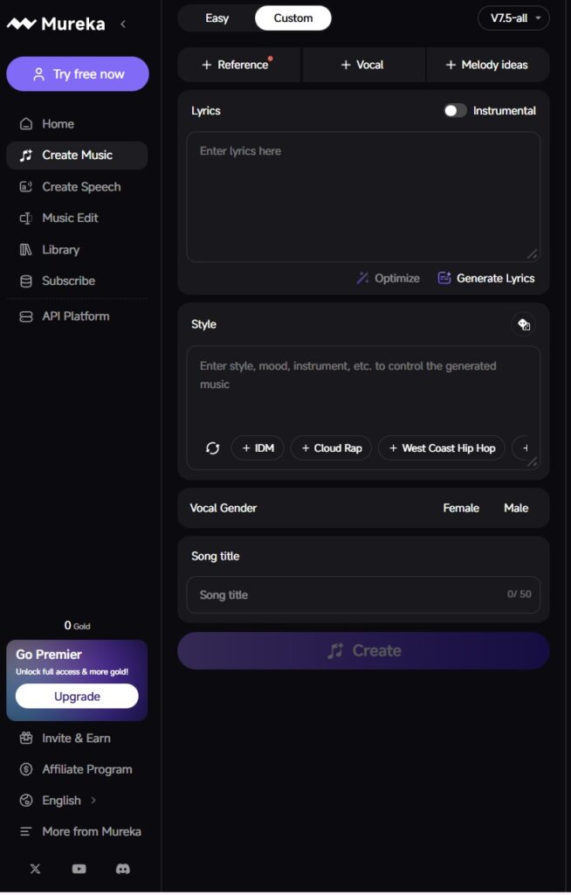Click the Song title input field

click(x=349, y=595)
